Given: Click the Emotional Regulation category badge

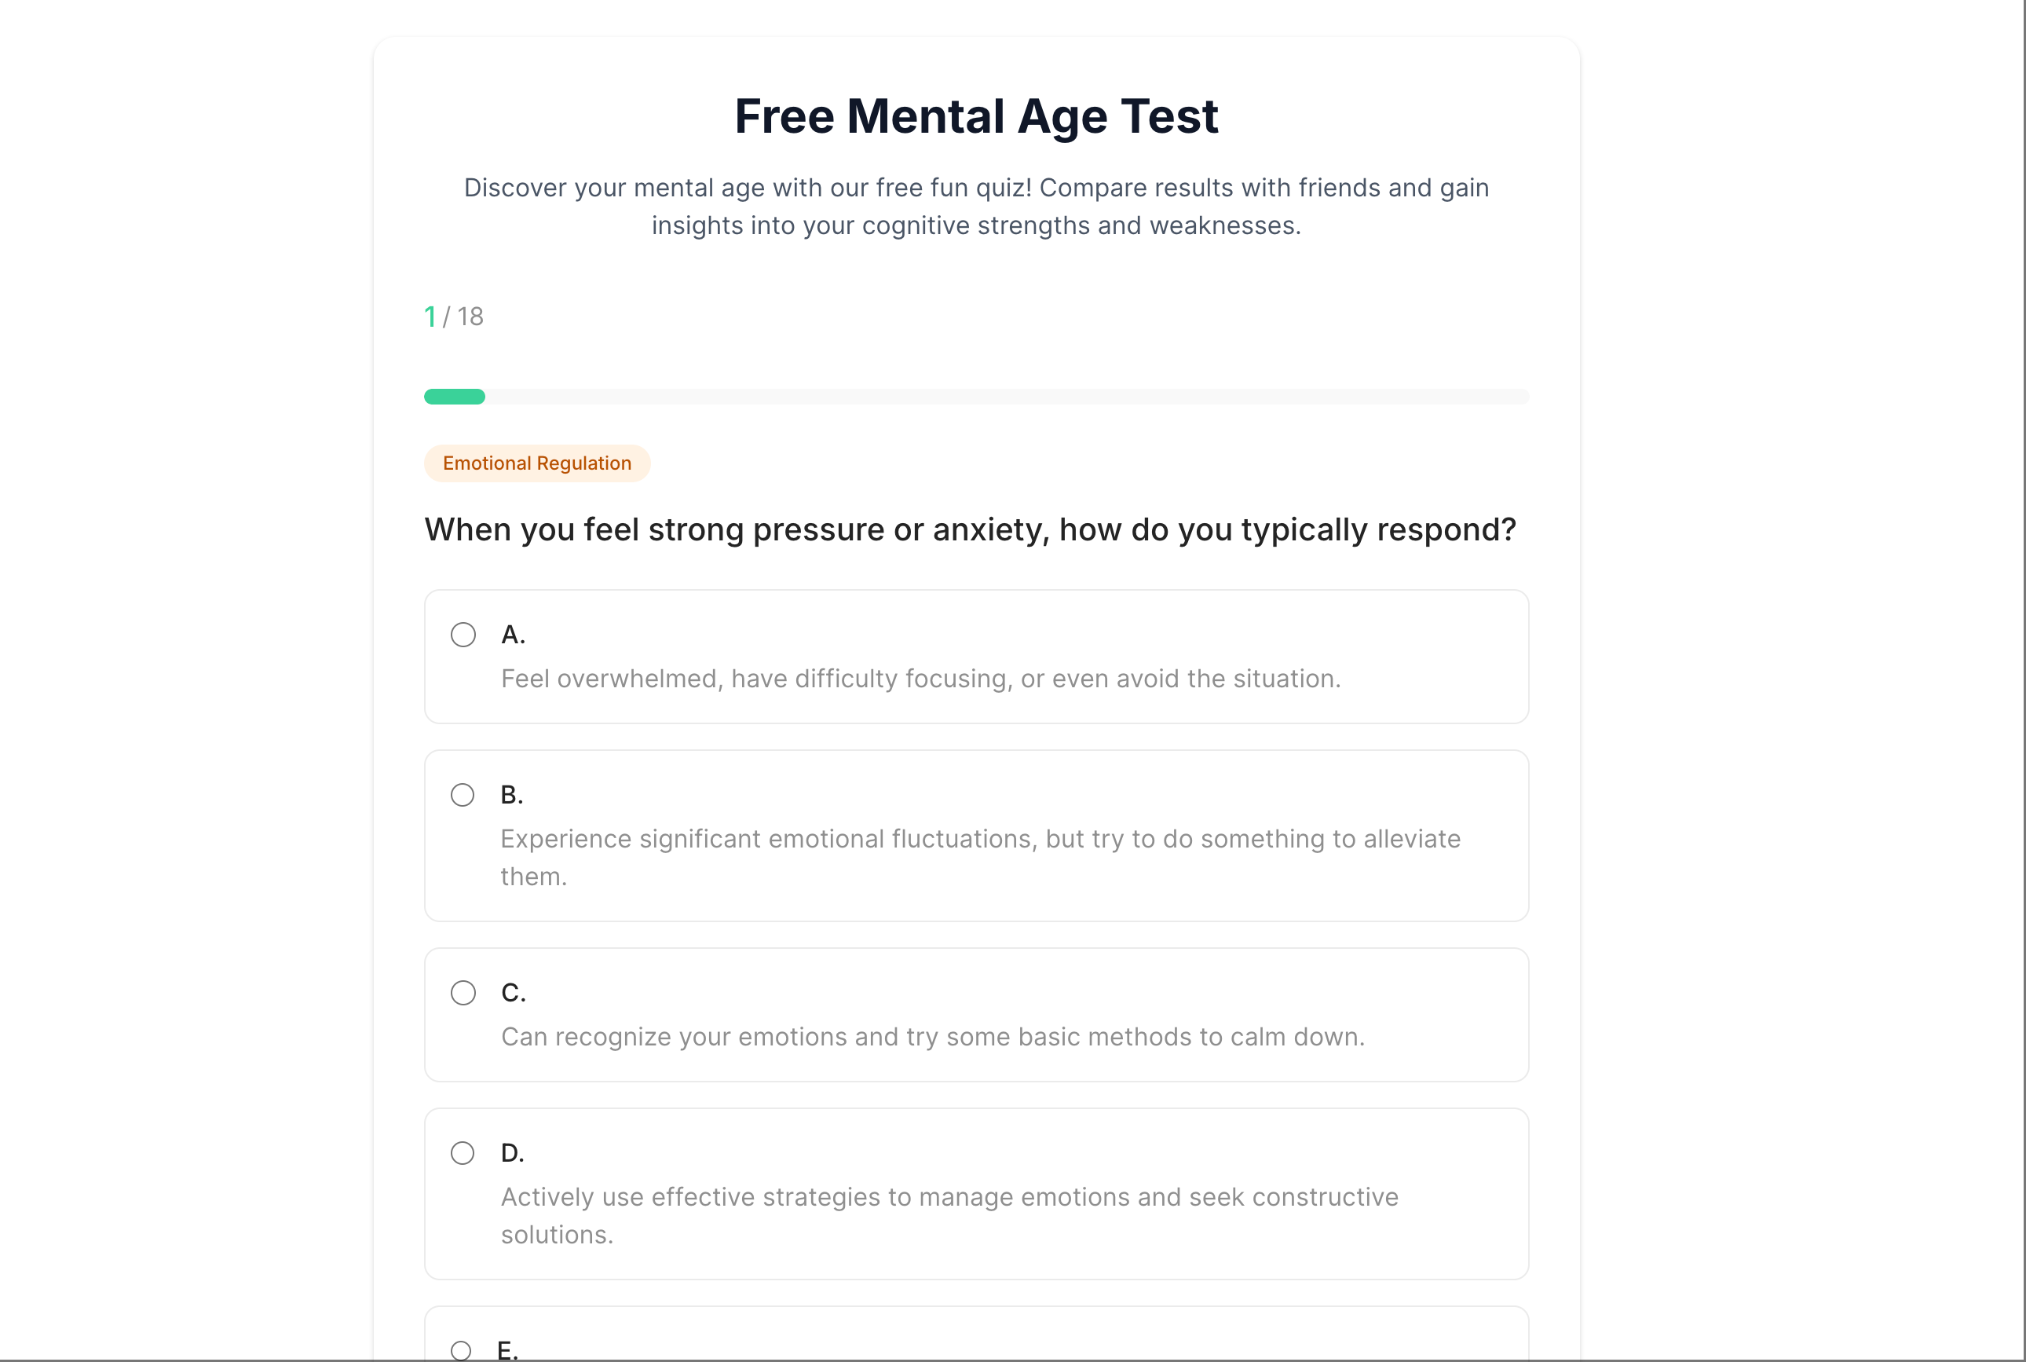Looking at the screenshot, I should click(536, 463).
